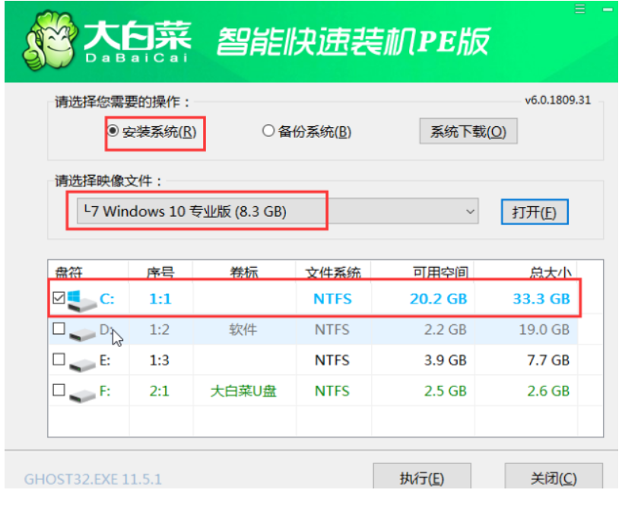Click the 盘符 column header
Screen dimensions: 622x509
click(68, 272)
